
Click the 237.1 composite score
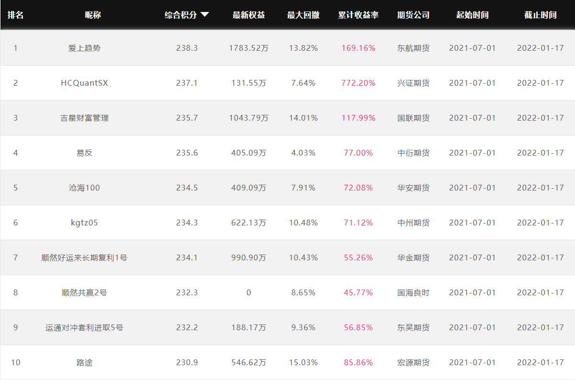[x=187, y=83]
